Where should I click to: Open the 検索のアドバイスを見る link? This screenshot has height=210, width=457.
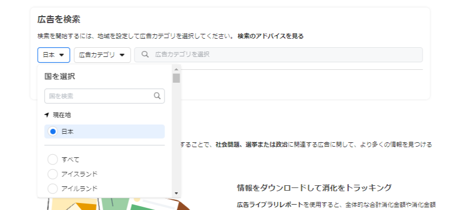270,37
